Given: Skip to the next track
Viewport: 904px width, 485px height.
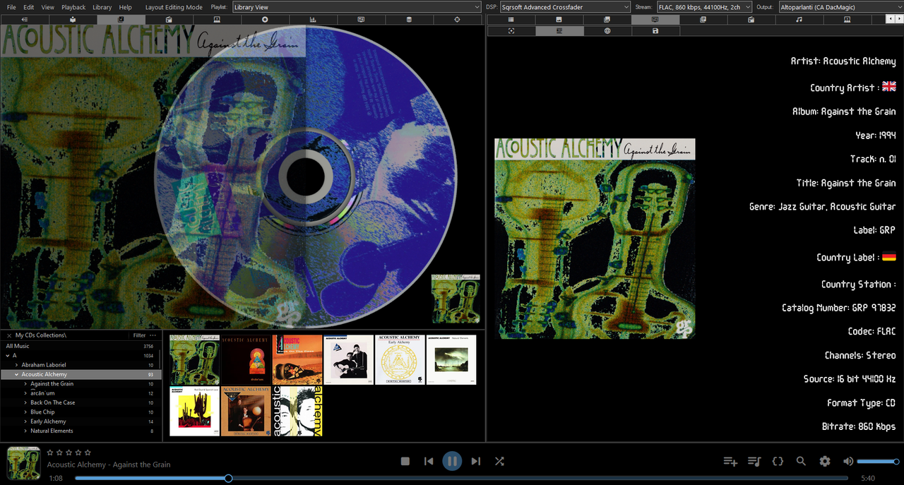Looking at the screenshot, I should 475,461.
